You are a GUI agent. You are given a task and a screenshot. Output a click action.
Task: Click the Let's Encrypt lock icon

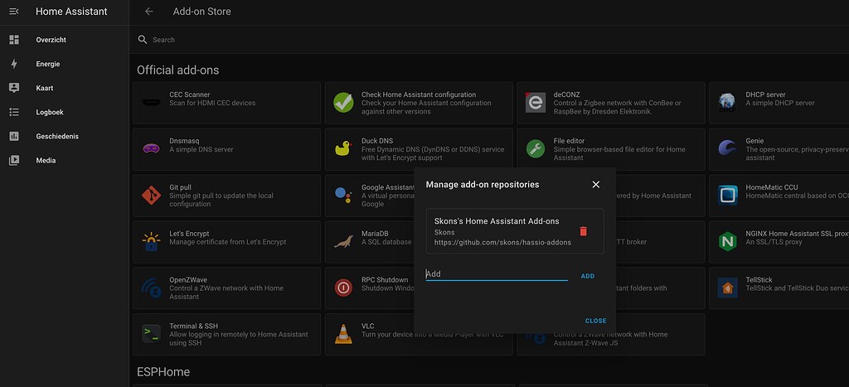pyautogui.click(x=151, y=241)
